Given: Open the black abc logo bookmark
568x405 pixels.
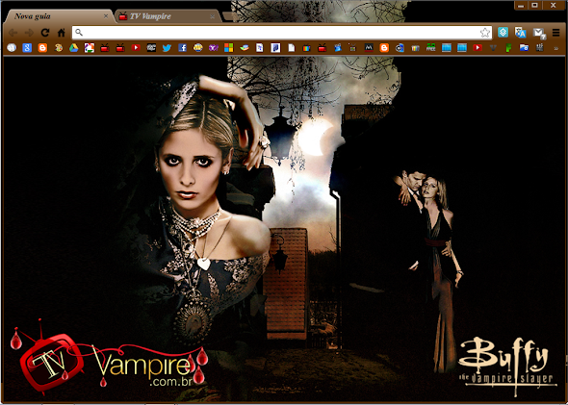Looking at the screenshot, I should (x=151, y=48).
